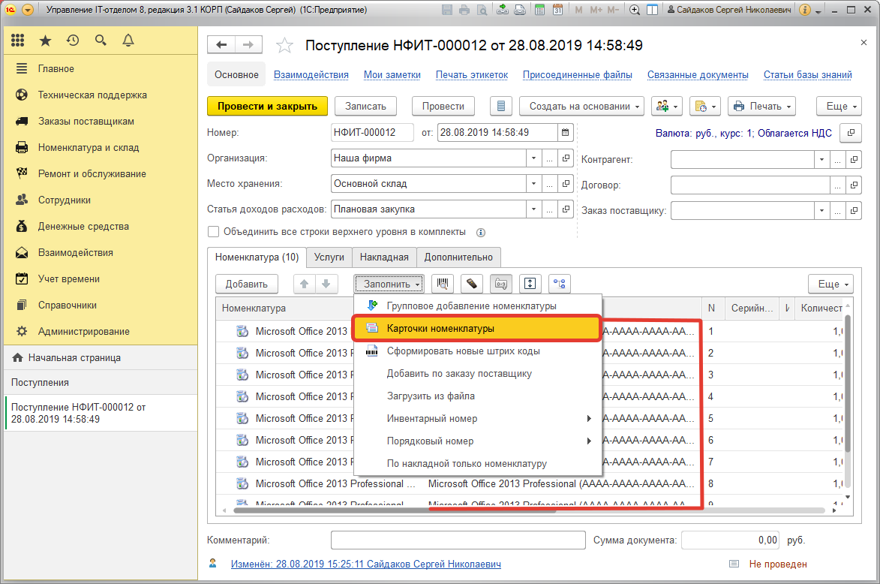Click the Провести button
The width and height of the screenshot is (880, 584).
443,106
